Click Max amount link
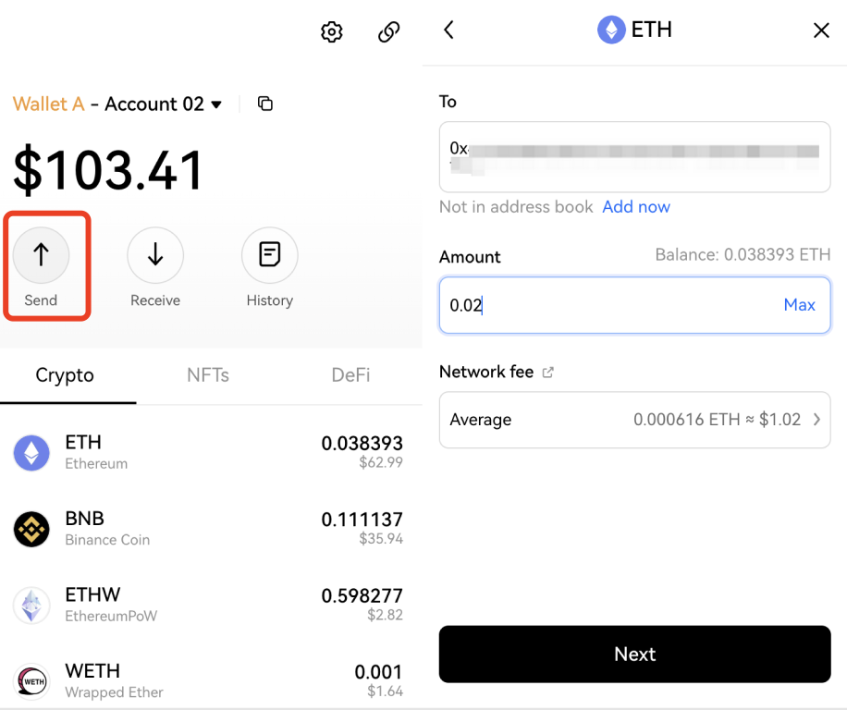 pyautogui.click(x=799, y=305)
